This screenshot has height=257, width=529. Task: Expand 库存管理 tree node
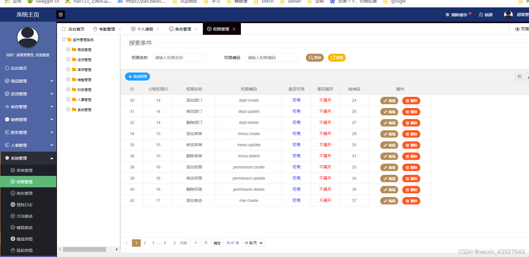[x=68, y=69]
